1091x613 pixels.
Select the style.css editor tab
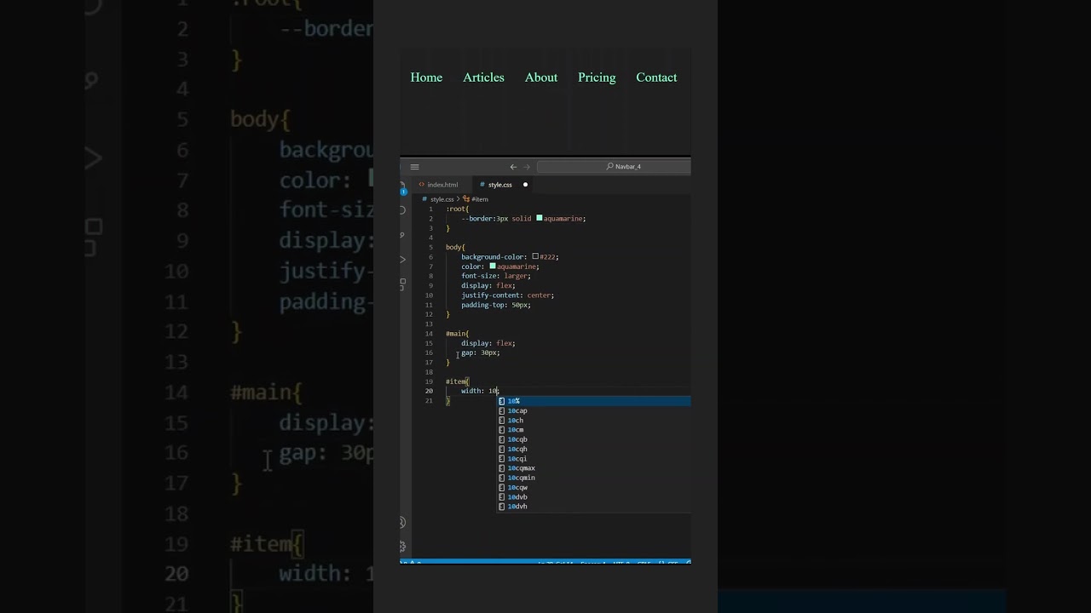pyautogui.click(x=503, y=185)
